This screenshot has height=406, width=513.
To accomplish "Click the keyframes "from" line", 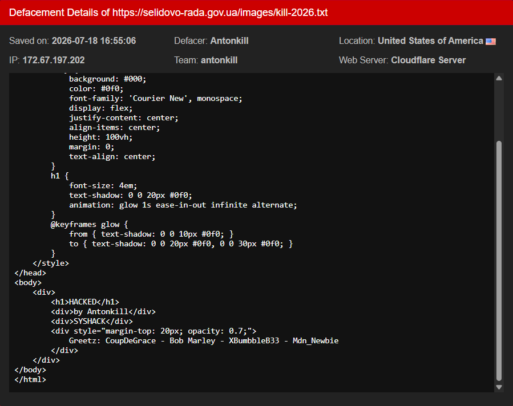I will [151, 234].
